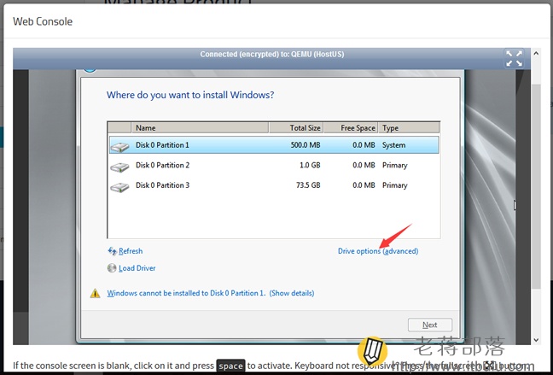This screenshot has height=375, width=553.
Task: Click the disk icon for Disk 0 Partition 1
Action: pyautogui.click(x=119, y=147)
